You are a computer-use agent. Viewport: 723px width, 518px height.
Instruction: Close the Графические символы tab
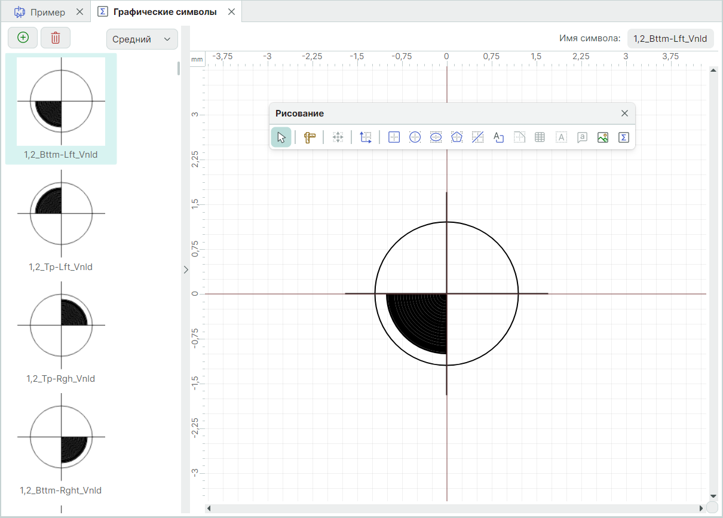point(232,12)
